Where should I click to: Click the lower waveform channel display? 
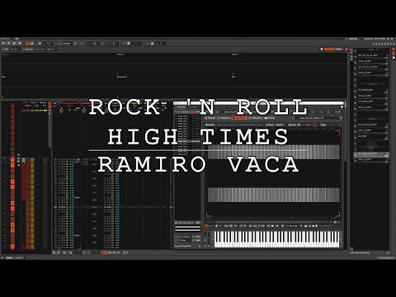[x=274, y=195]
